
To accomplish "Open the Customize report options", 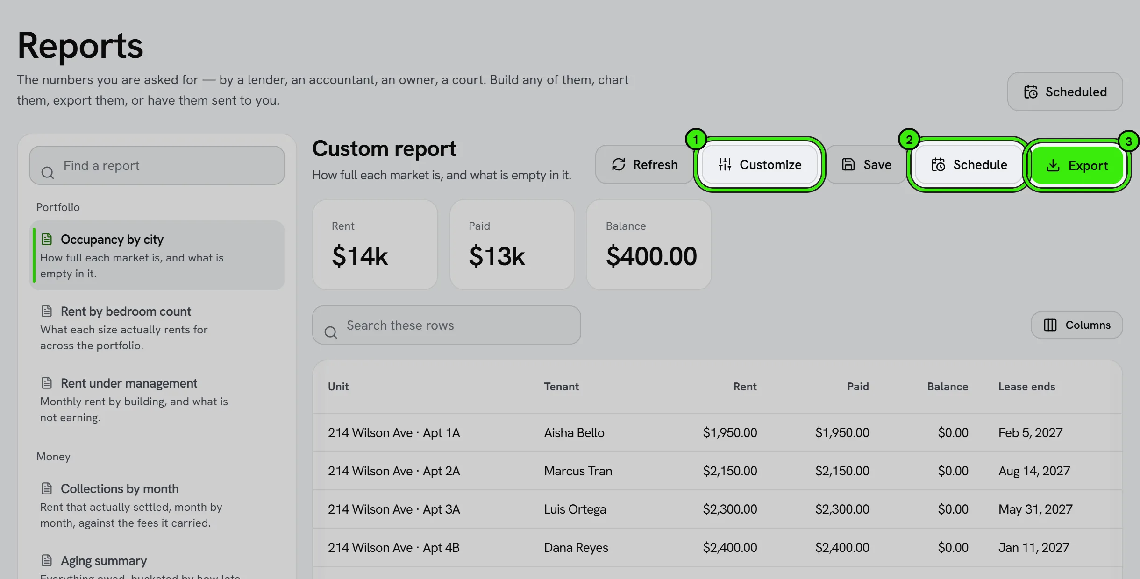I will point(760,164).
